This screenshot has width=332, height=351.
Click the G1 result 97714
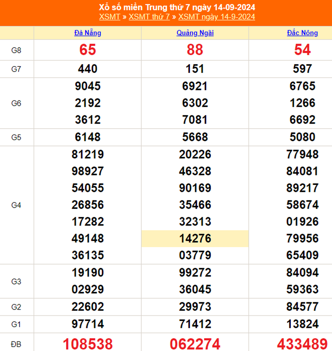[x=88, y=324]
